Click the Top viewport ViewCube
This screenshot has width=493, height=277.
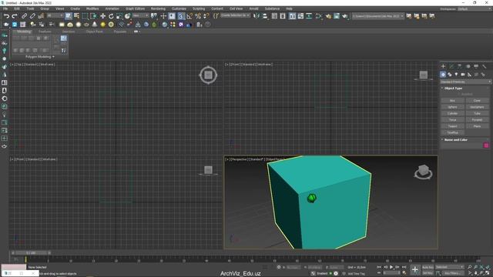click(208, 75)
